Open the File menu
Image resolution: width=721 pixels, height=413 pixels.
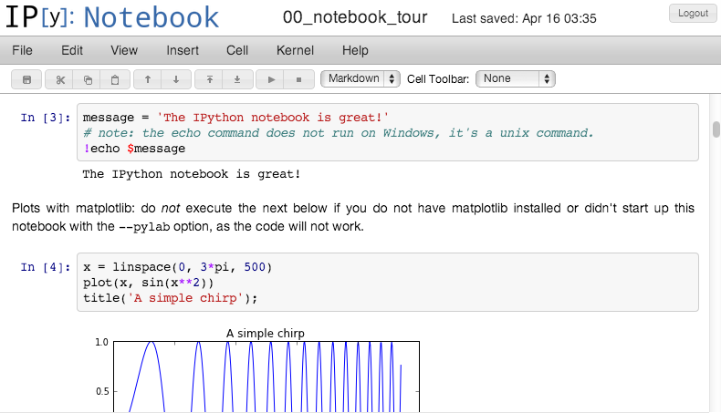click(x=22, y=50)
